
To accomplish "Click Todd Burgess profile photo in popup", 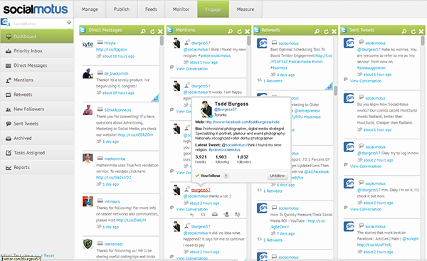I will pos(206,109).
